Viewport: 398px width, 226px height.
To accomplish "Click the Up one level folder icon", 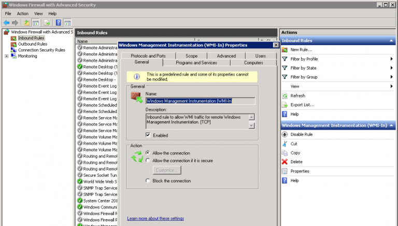I will coord(26,23).
